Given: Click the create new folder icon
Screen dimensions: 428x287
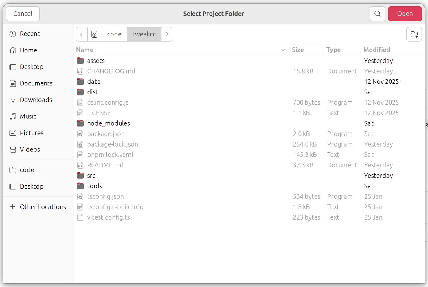Looking at the screenshot, I should tap(414, 34).
